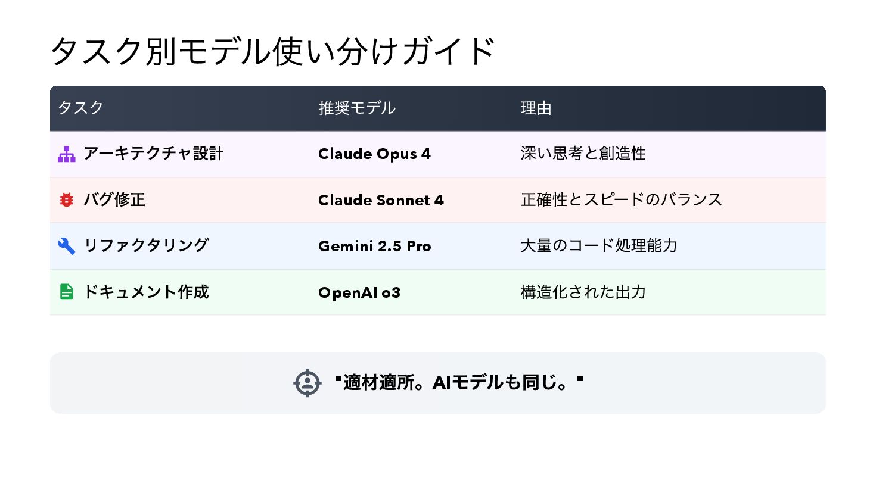Click the アーキテクチャ設計 task label
Viewport: 876px width, 493px height.
153,154
